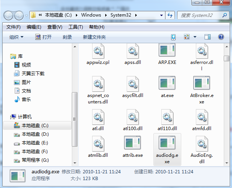Expand the arrow after Windows in address bar
232x188 pixels.
point(106,15)
